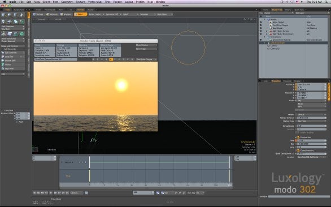
Task: Click the play forward transport button
Action: tap(51, 193)
